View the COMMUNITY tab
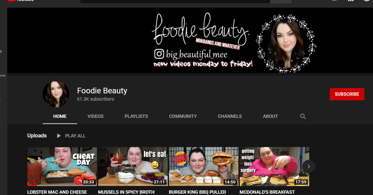The width and height of the screenshot is (373, 195). pos(183,117)
